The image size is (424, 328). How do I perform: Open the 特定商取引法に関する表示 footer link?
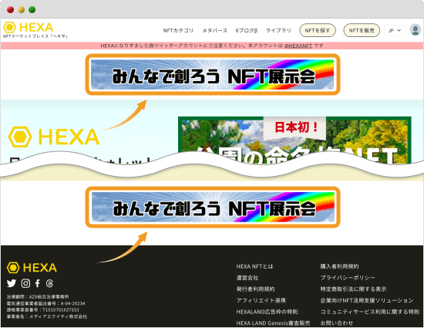pos(353,289)
